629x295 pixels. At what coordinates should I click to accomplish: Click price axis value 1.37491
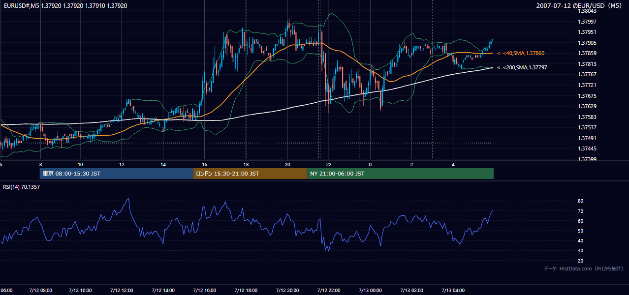coord(587,138)
